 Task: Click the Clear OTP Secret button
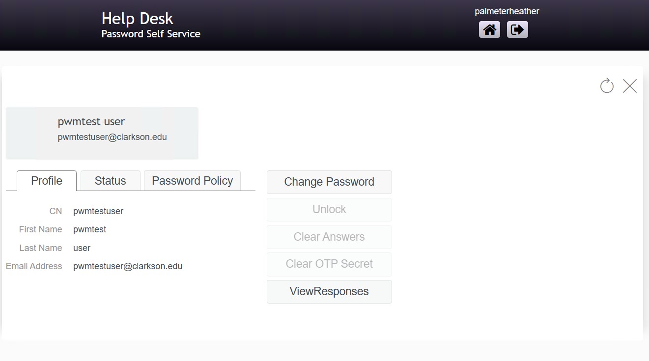point(329,264)
